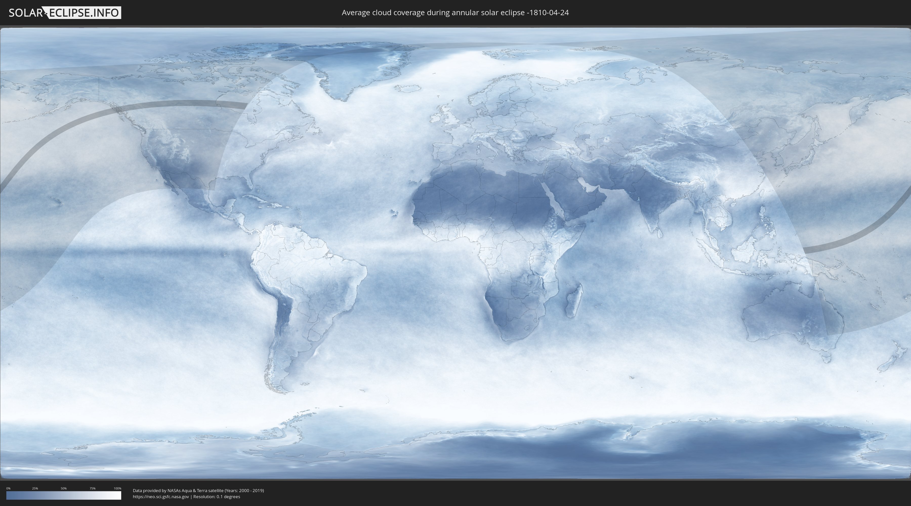Viewport: 911px width, 506px height.
Task: Click the NASA Aqua & Terra data credit text
Action: click(198, 491)
